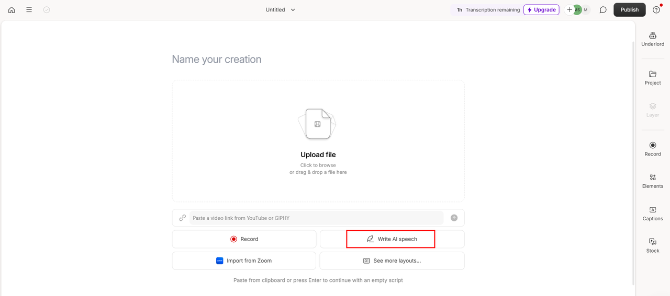The height and width of the screenshot is (296, 670).
Task: Click the transcription remaining indicator
Action: click(x=488, y=10)
